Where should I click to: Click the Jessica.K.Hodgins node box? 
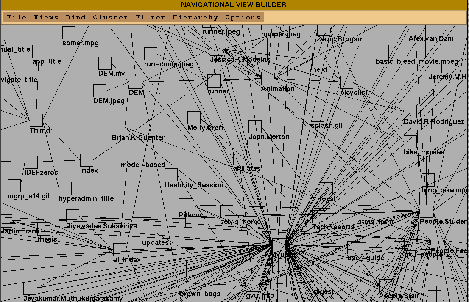tap(216, 49)
